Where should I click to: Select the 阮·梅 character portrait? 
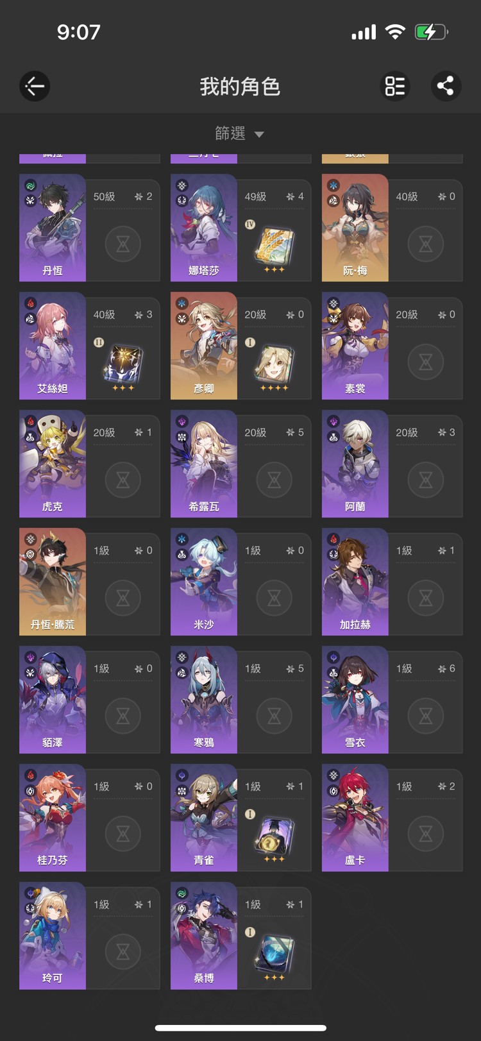tap(355, 228)
